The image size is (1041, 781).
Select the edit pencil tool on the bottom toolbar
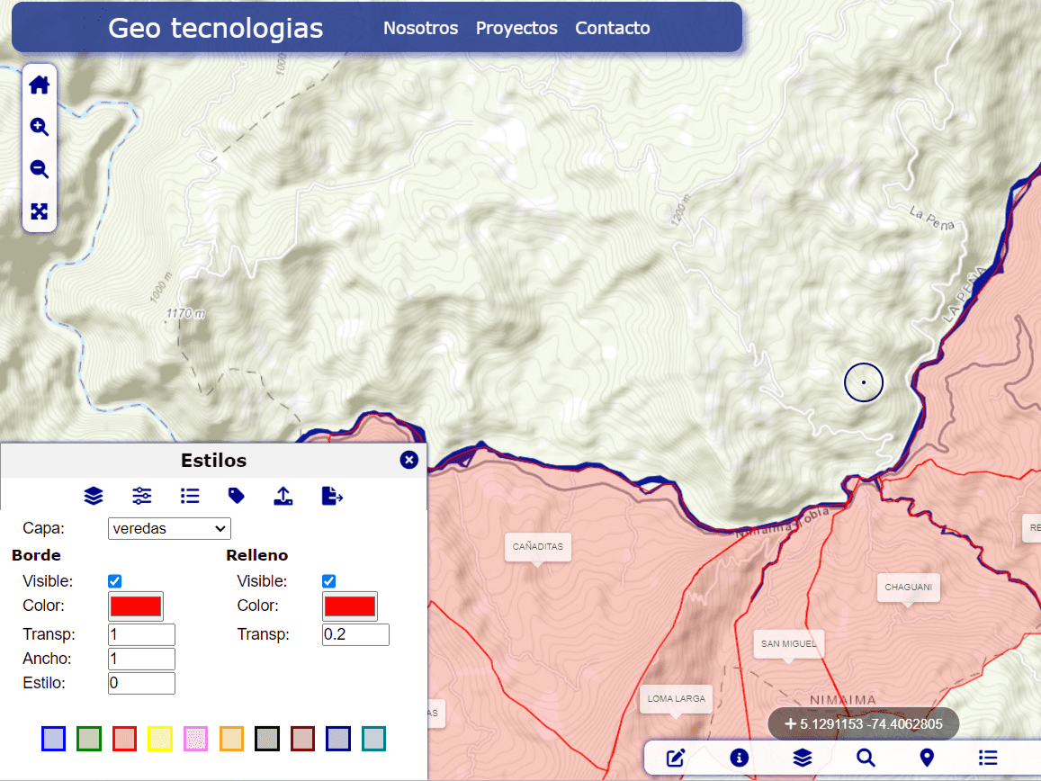[676, 758]
